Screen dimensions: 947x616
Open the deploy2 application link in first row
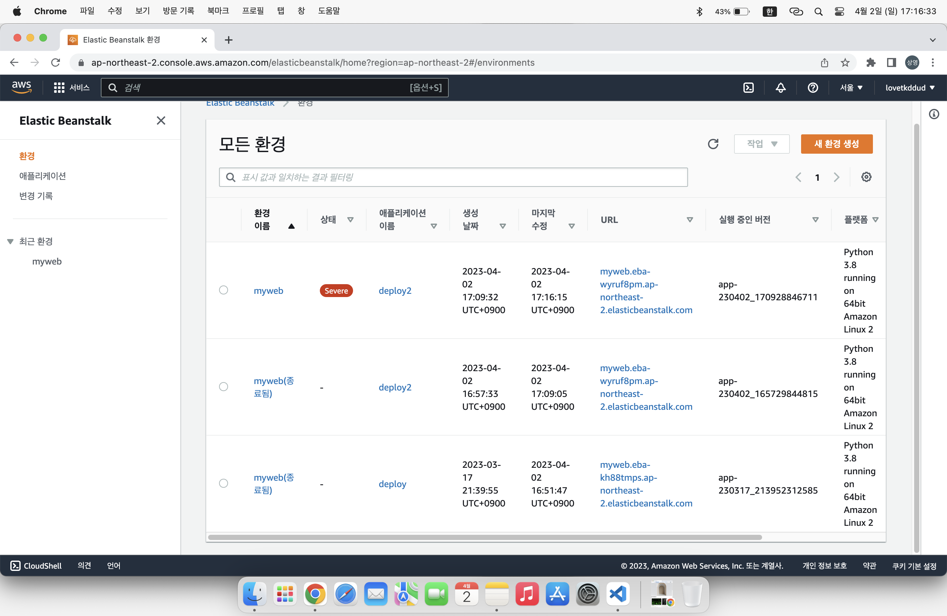coord(395,291)
